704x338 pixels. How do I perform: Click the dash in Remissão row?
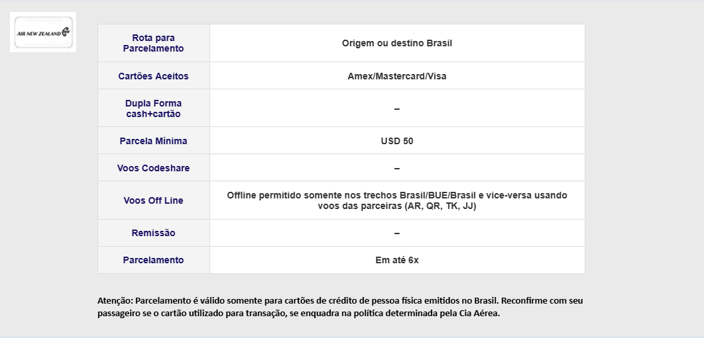pos(397,233)
